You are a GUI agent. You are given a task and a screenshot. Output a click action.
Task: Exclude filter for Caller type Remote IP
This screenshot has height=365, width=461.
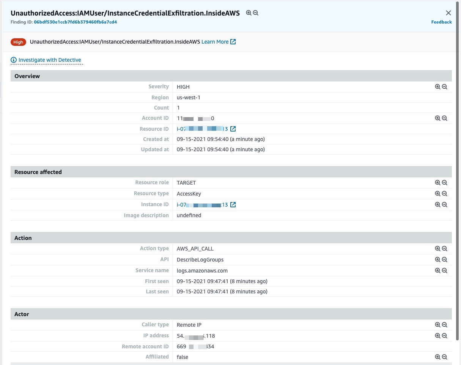(x=445, y=325)
